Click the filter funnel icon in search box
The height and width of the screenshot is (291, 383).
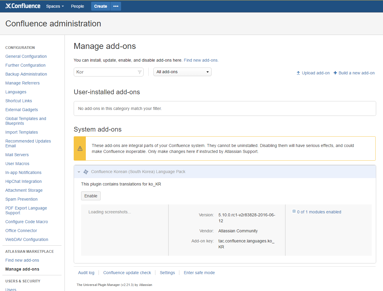pyautogui.click(x=140, y=72)
